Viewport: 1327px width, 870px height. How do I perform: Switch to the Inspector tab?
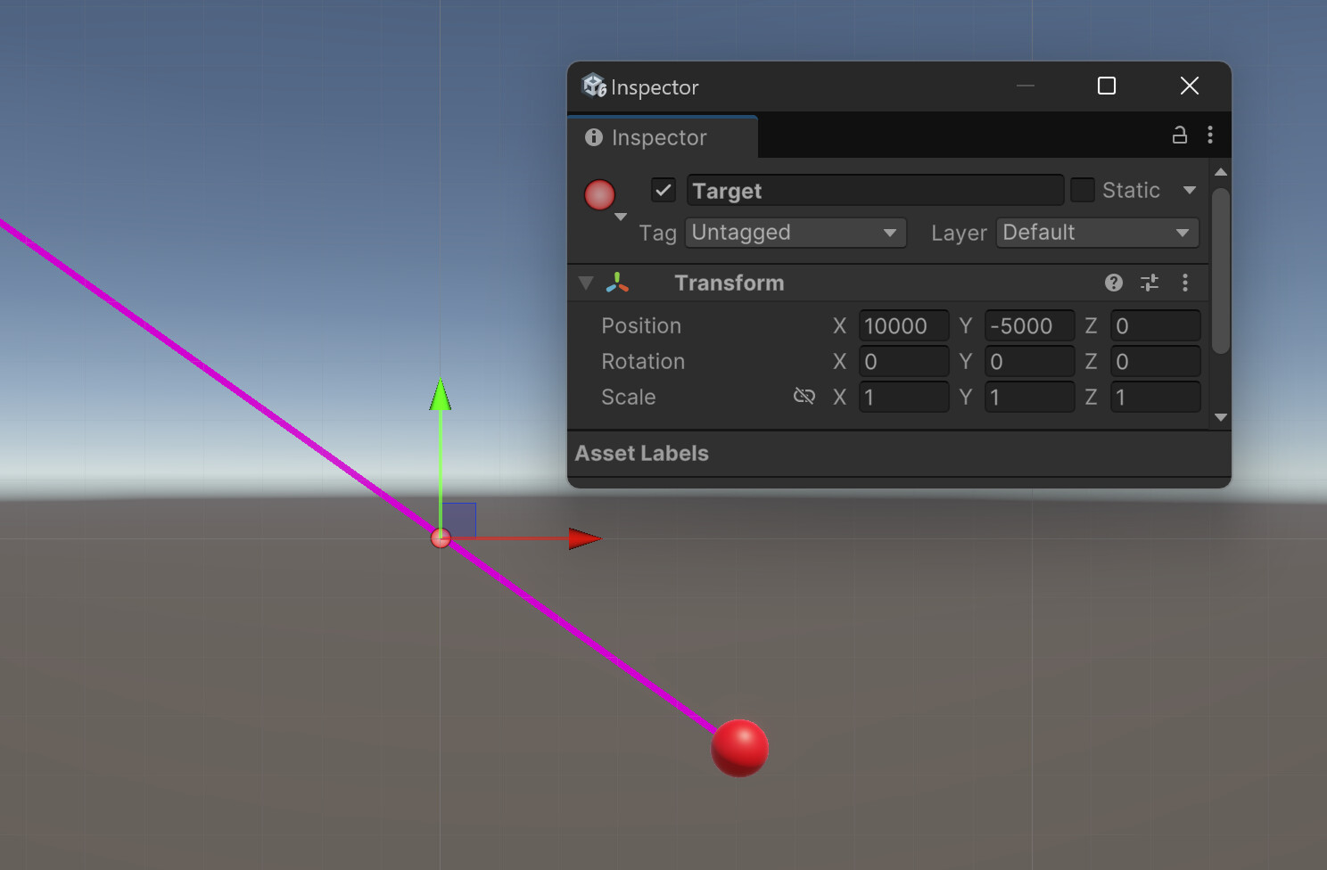click(x=660, y=137)
